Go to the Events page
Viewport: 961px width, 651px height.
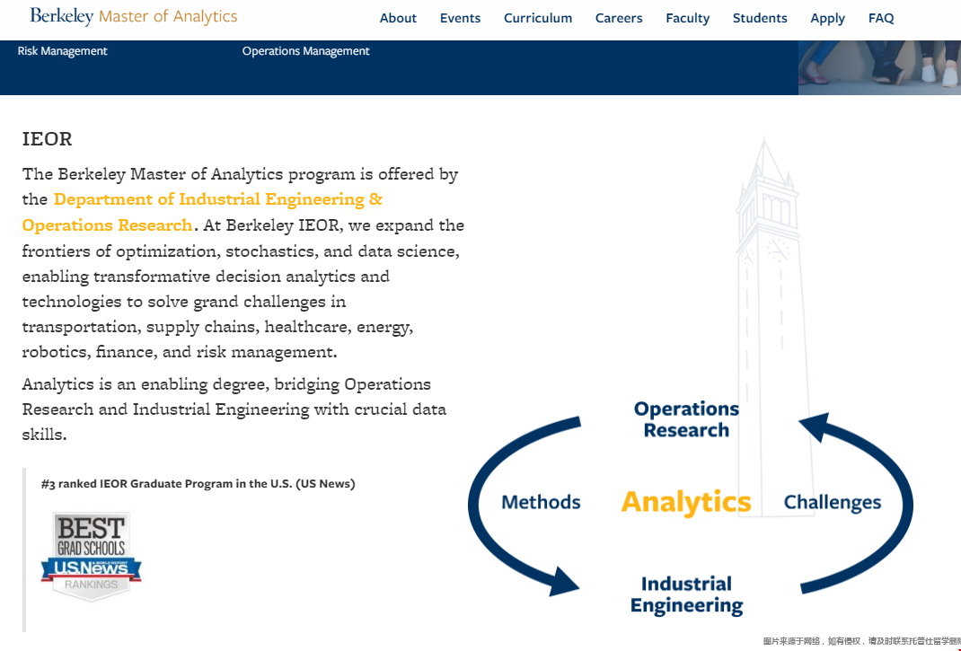pyautogui.click(x=460, y=18)
